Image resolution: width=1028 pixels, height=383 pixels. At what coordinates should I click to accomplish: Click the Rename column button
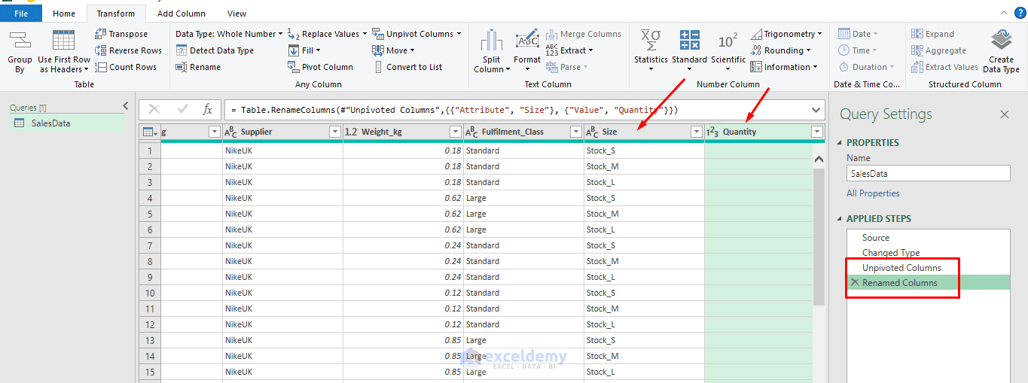tap(198, 67)
